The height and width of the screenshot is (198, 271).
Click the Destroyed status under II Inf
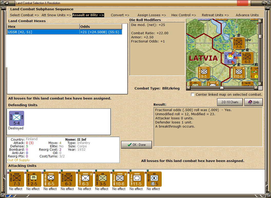click(x=16, y=128)
